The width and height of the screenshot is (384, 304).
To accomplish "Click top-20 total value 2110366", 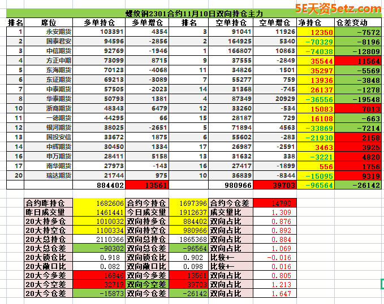I will (99, 239).
